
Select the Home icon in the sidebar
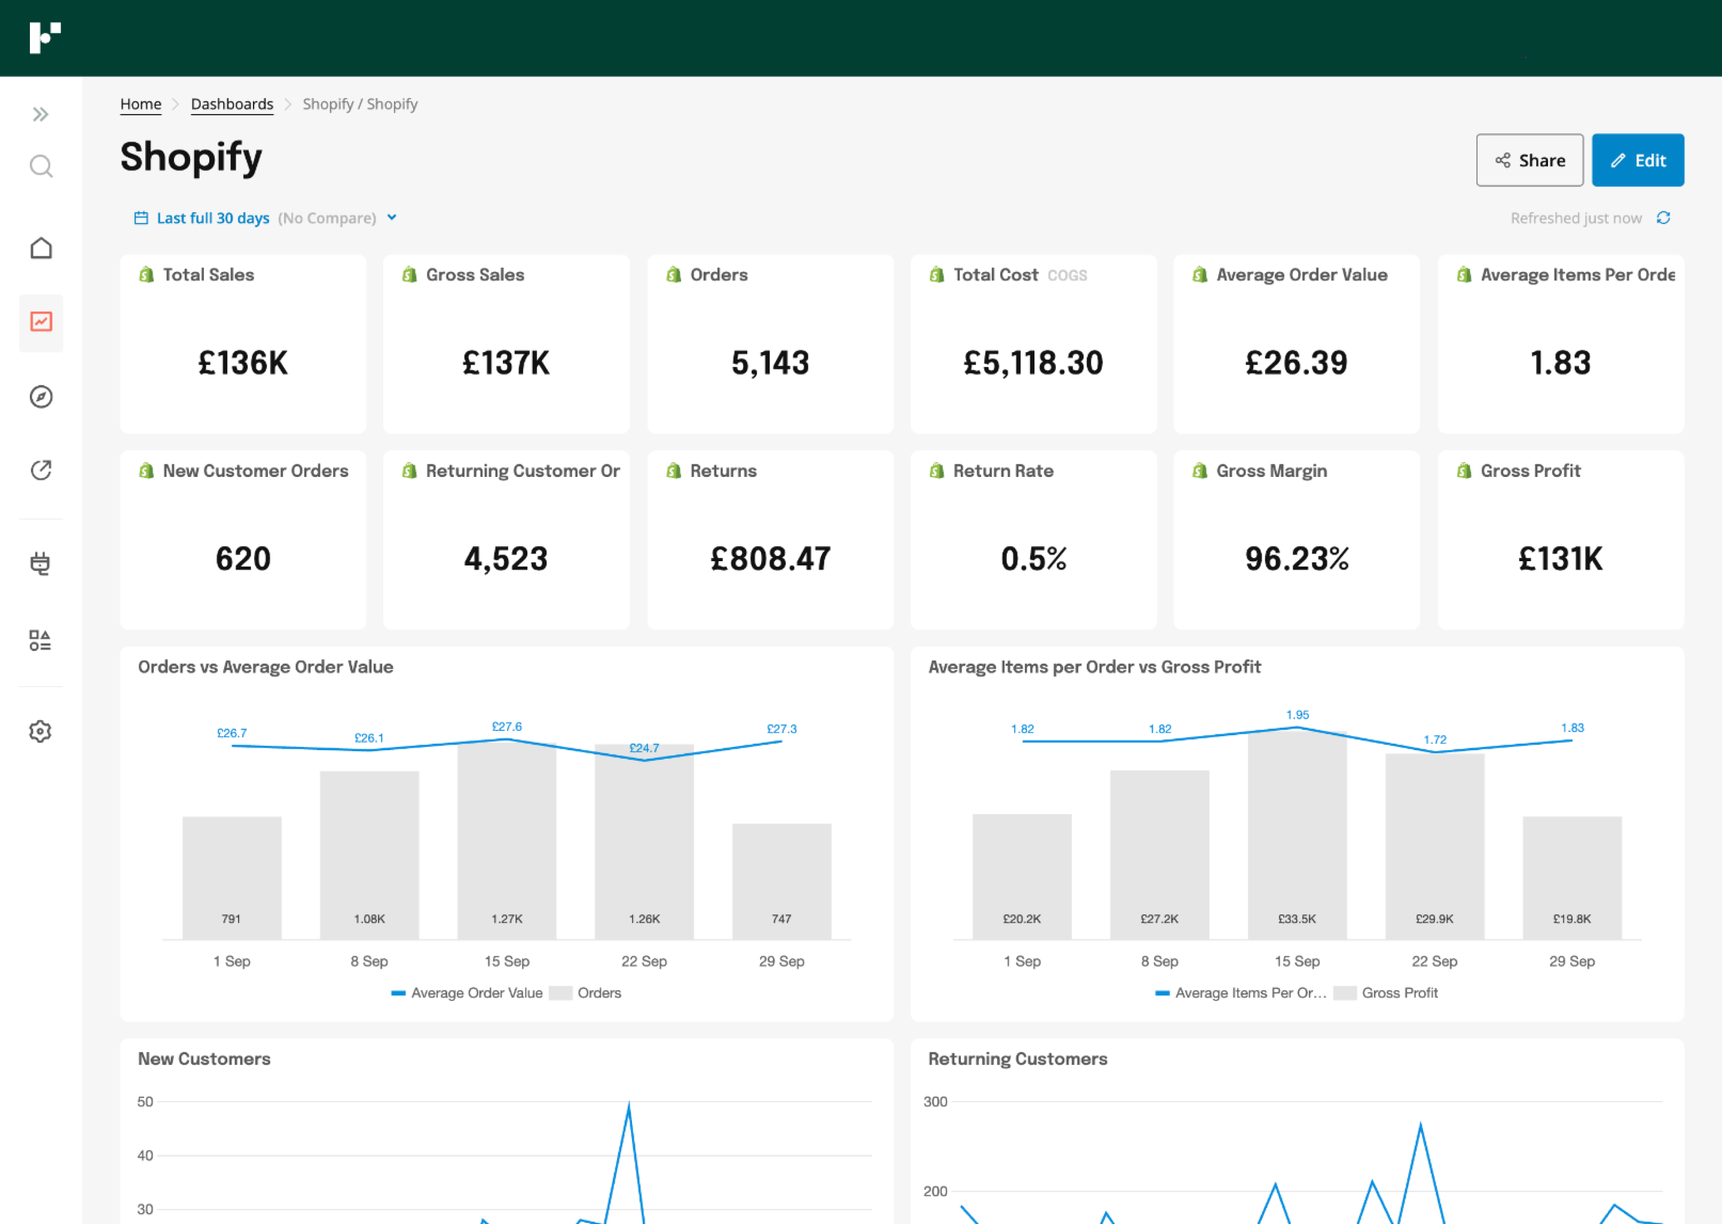click(41, 247)
